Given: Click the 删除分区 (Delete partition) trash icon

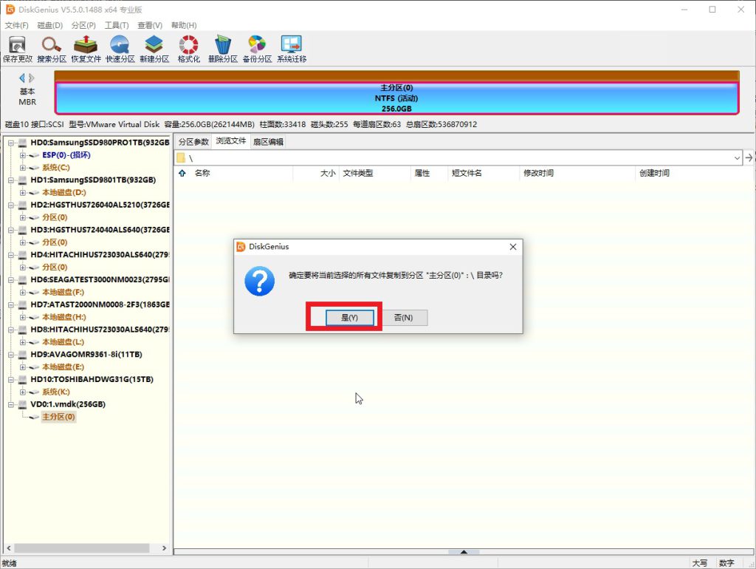Looking at the screenshot, I should click(x=222, y=48).
